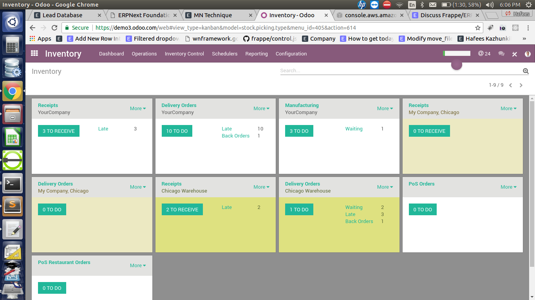Click 0 TO RECEIVE on Receipts Chicago company
This screenshot has width=535, height=300.
(429, 131)
